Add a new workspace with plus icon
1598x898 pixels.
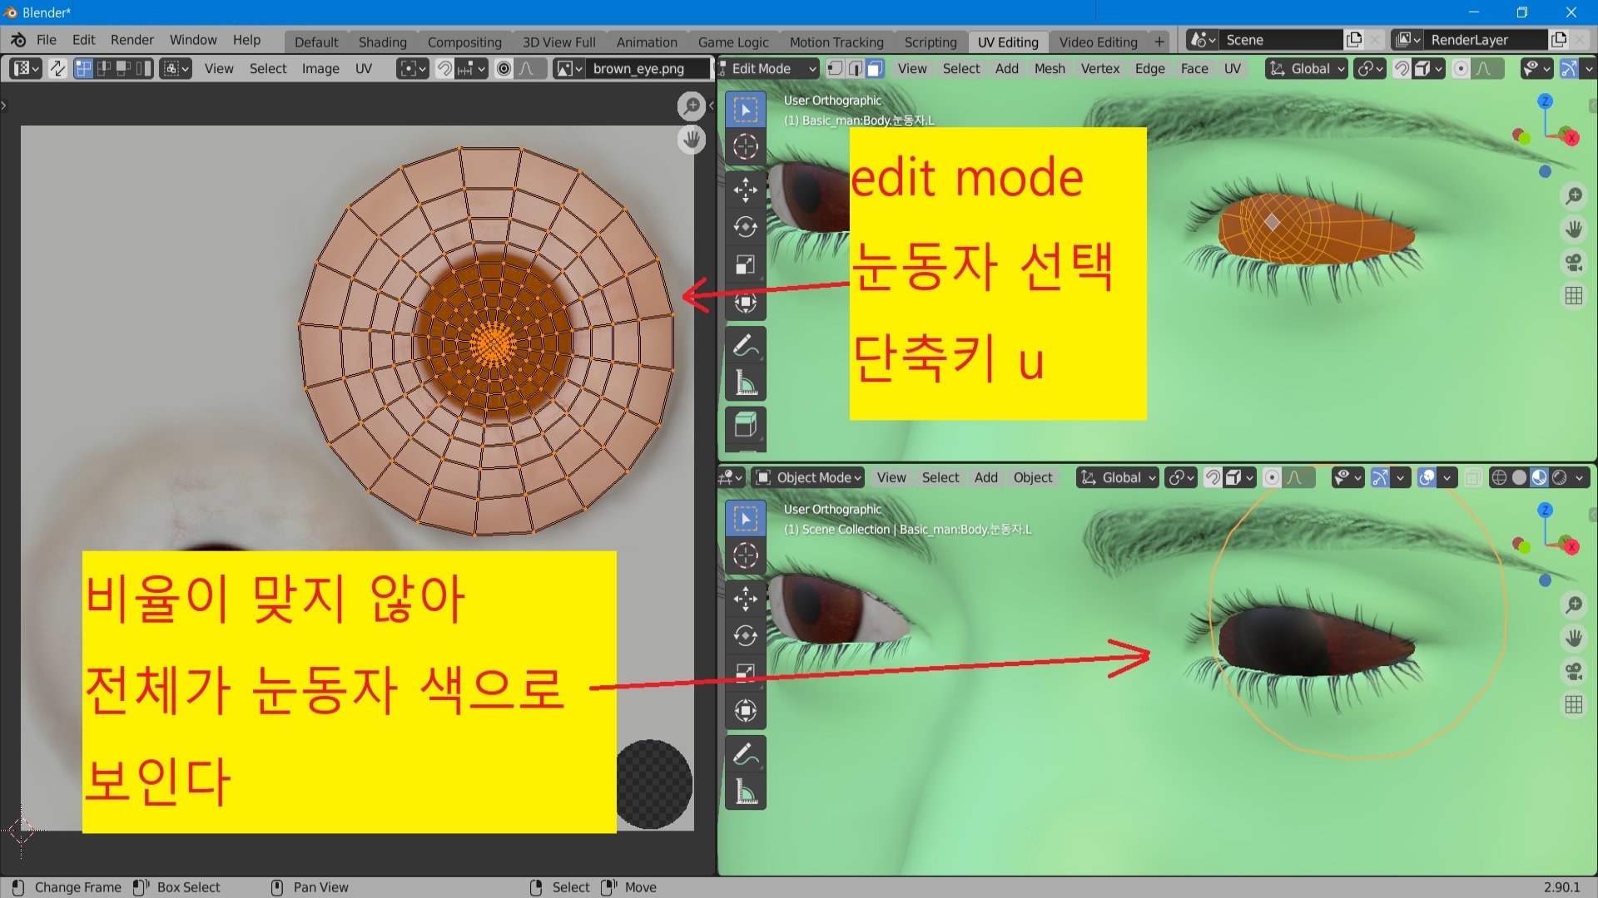1159,42
